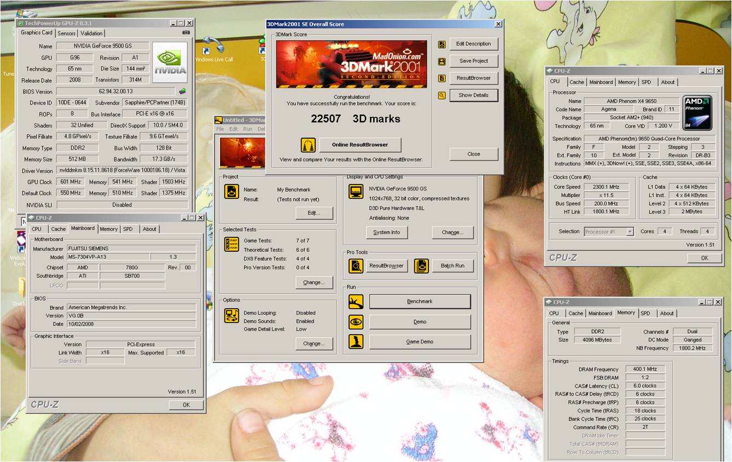
Task: Open the Cache tab in the CPU-Z Mainboard window
Action: pos(59,229)
